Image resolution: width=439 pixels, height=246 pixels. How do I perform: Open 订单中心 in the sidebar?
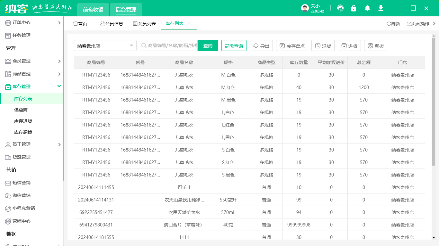tap(22, 22)
